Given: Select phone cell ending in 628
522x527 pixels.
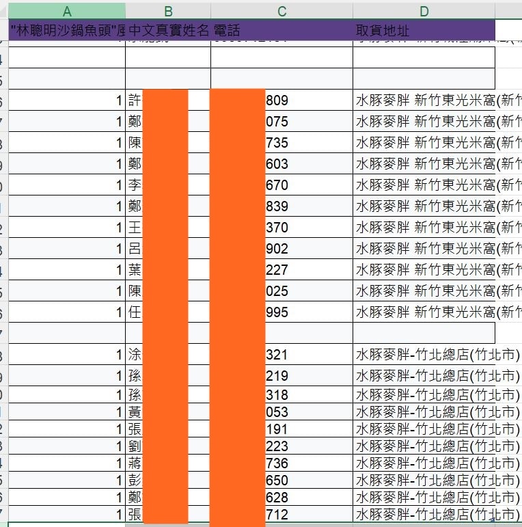Looking at the screenshot, I should click(x=281, y=497).
